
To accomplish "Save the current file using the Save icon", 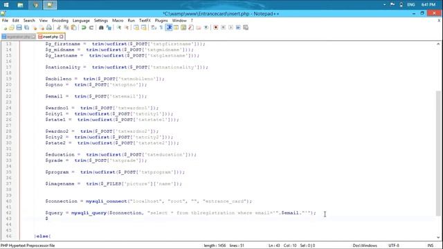I will coord(19,28).
